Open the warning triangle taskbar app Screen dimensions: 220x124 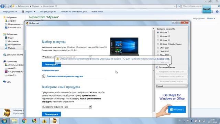point(44,121)
